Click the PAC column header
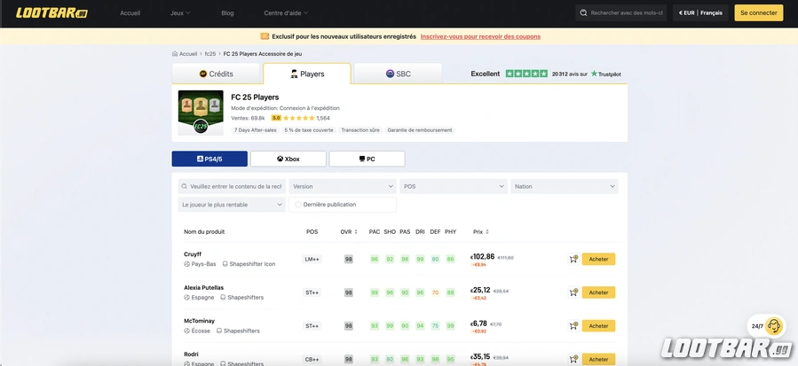Image resolution: width=798 pixels, height=366 pixels. [x=375, y=232]
